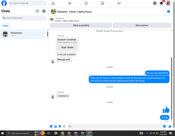Image resolution: width=175 pixels, height=136 pixels.
Task: Open the Windows notification center icon
Action: (171, 133)
